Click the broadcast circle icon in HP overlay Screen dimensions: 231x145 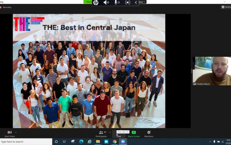[x=127, y=3]
